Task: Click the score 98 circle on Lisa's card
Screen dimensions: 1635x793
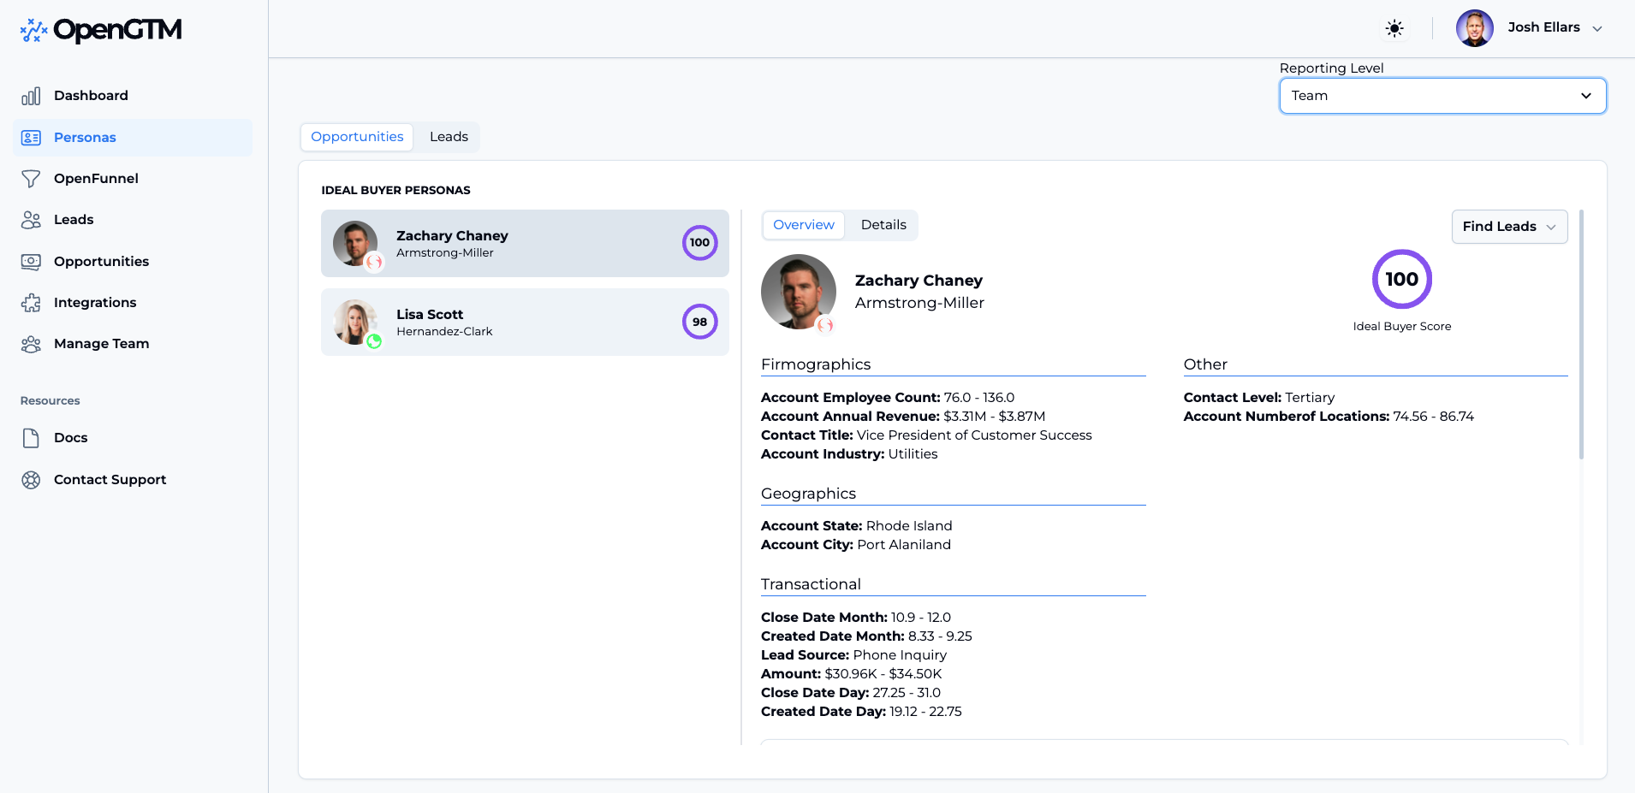Action: 699,322
